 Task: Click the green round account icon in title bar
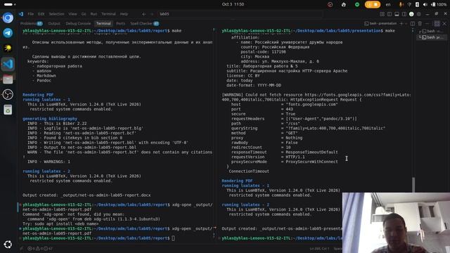pyautogui.click(x=411, y=14)
